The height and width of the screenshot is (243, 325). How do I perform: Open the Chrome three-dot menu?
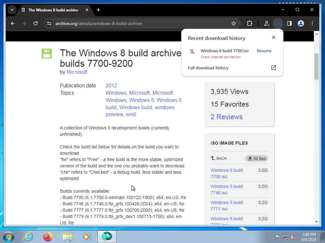point(312,23)
